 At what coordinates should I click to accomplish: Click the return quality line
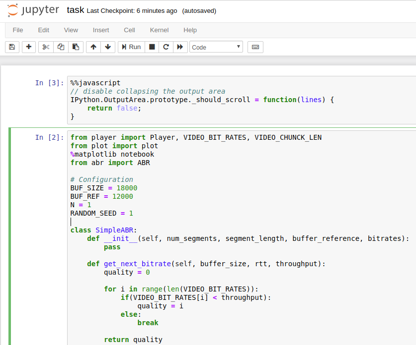click(x=133, y=340)
